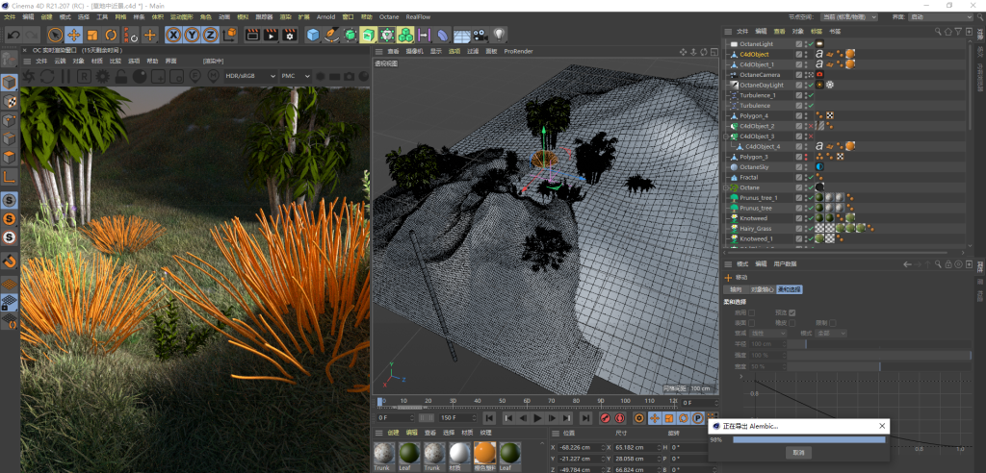
Task: Expand the Octane object hierarchy
Action: coord(726,187)
